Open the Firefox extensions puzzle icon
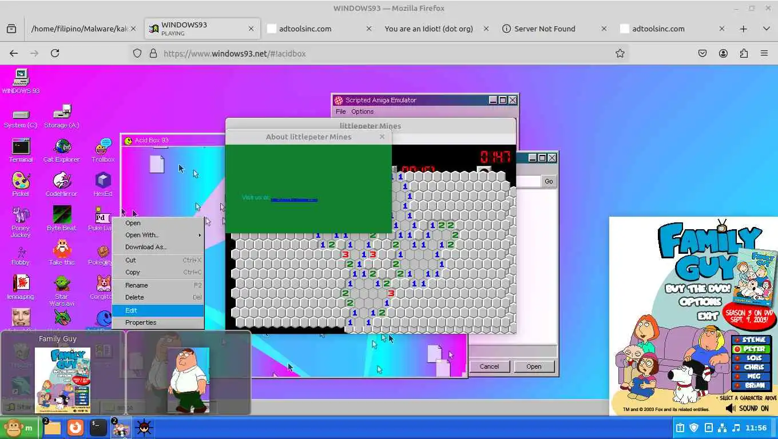Image resolution: width=778 pixels, height=439 pixels. (744, 53)
